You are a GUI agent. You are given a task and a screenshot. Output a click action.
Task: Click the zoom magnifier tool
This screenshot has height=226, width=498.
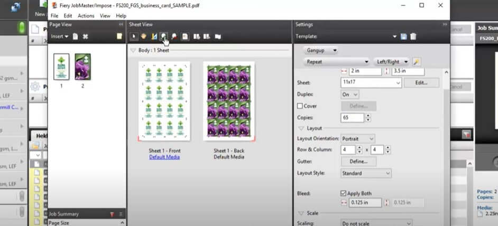tap(164, 36)
